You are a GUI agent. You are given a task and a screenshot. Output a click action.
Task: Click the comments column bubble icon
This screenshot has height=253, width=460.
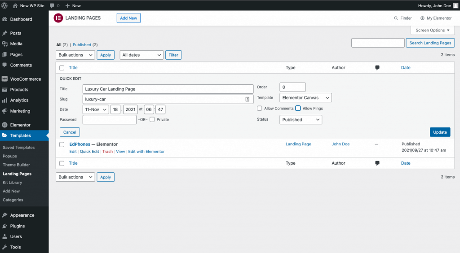(377, 68)
